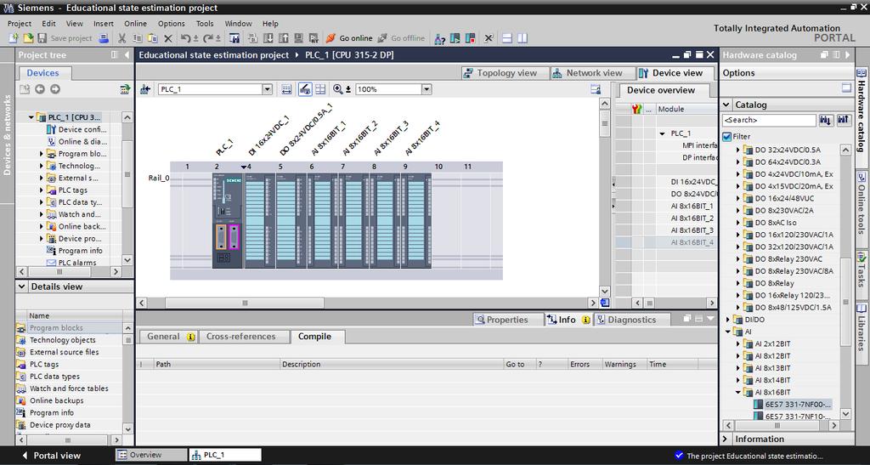Click the Split editor vertically icon
The image size is (870, 465).
[523, 38]
